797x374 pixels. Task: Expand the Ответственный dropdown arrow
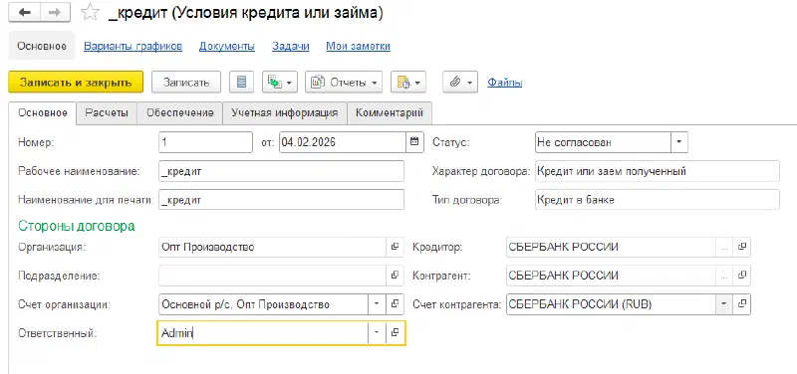[x=377, y=333]
